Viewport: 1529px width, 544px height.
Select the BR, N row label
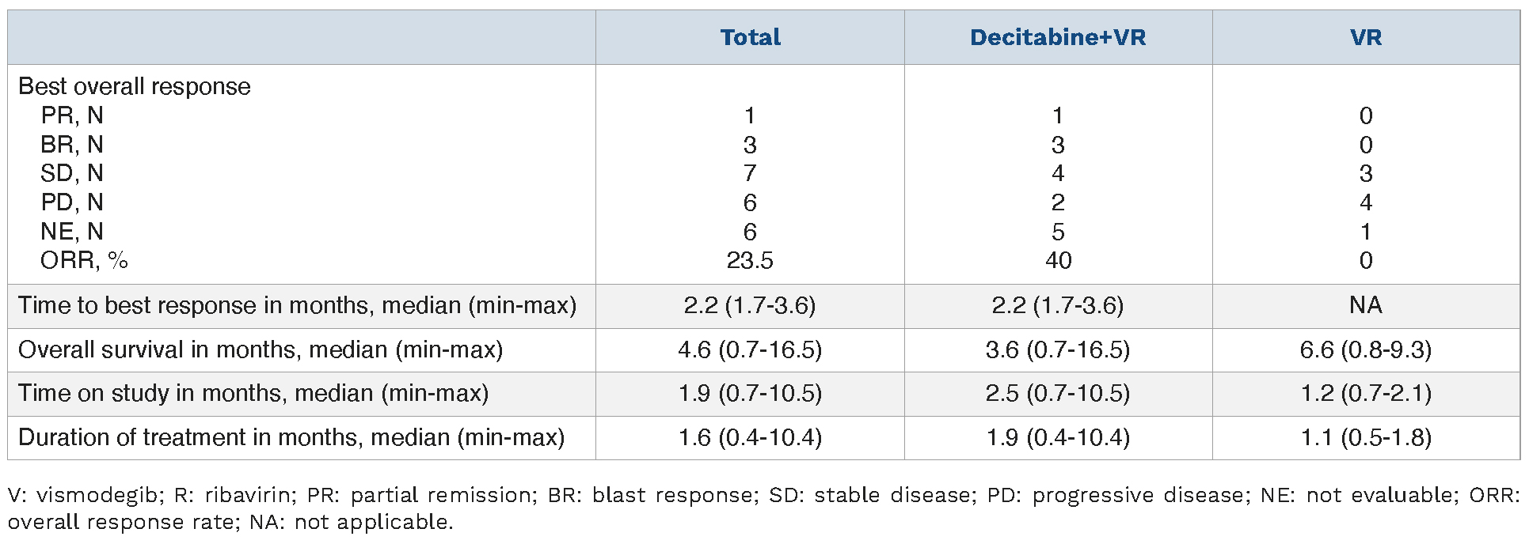click(x=72, y=145)
